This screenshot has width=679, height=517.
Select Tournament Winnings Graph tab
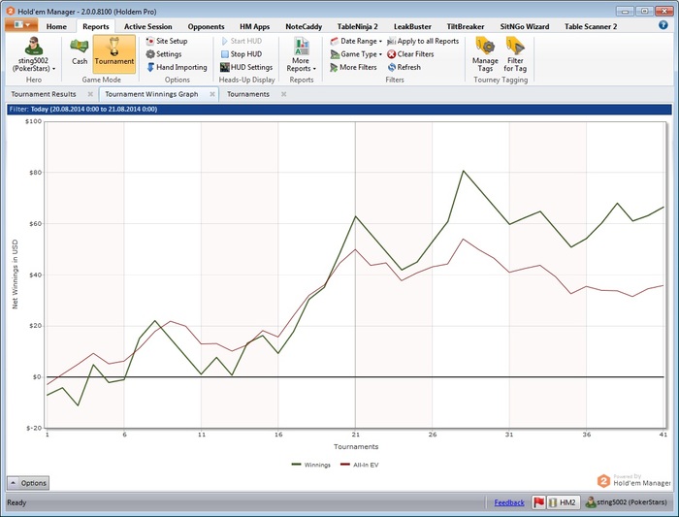[x=151, y=94]
